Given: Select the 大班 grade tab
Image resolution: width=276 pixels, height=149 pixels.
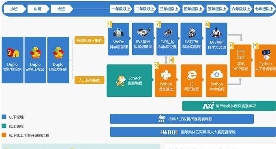Looking at the screenshot, I should [x=62, y=9].
